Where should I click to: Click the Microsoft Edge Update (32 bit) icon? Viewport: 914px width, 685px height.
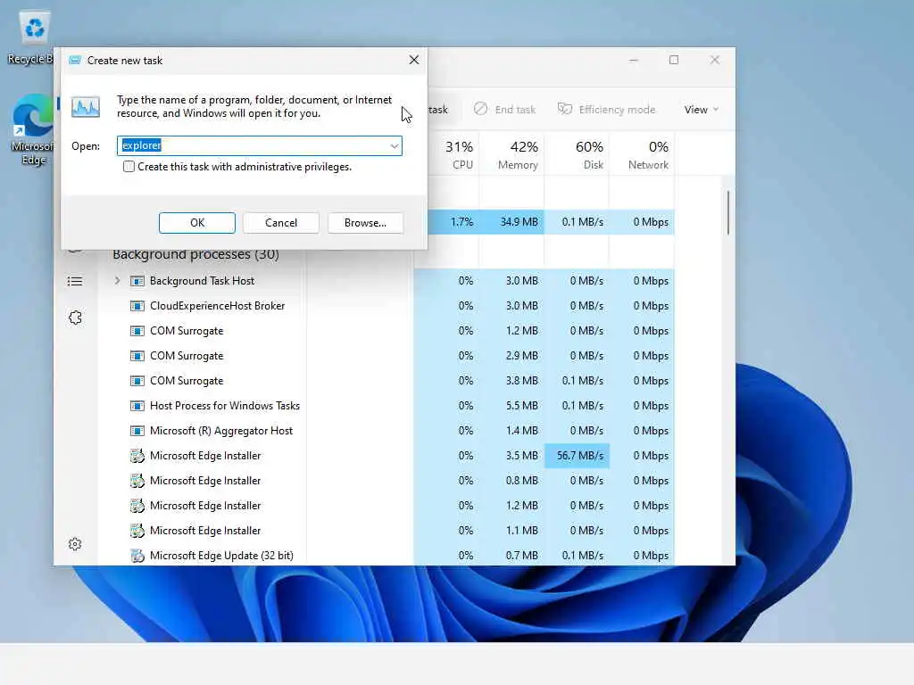tap(137, 556)
